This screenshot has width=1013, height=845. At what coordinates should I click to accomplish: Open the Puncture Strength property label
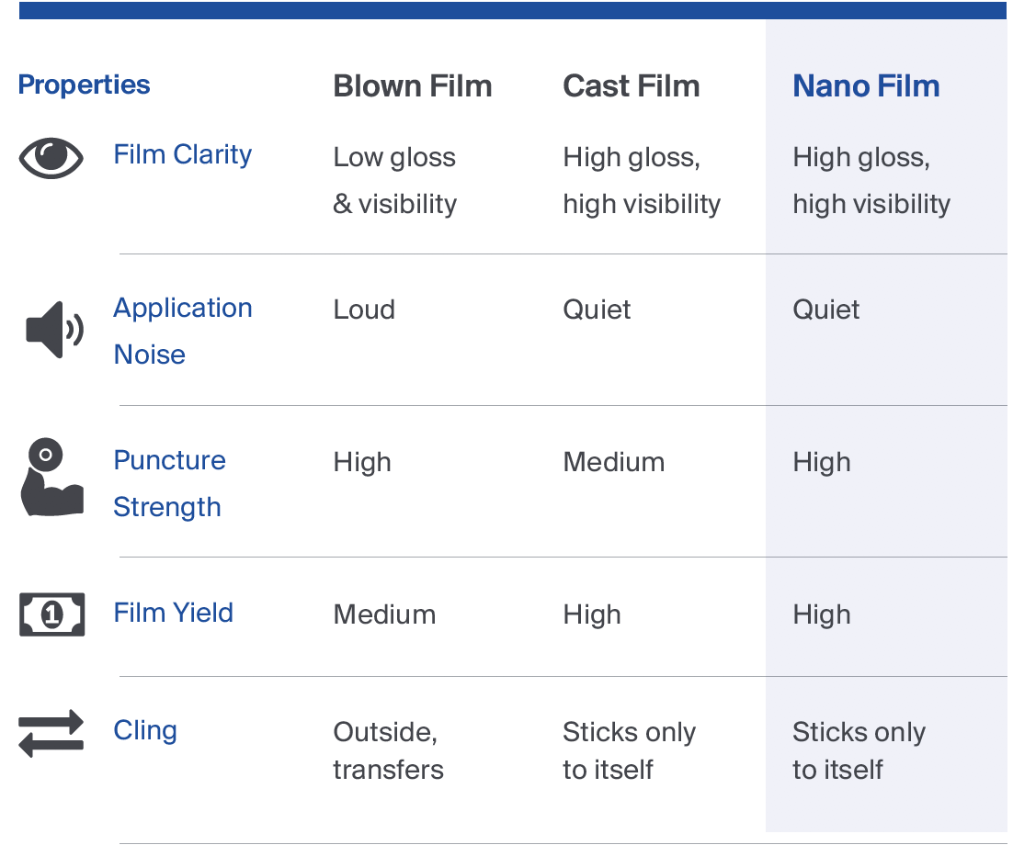tap(169, 483)
